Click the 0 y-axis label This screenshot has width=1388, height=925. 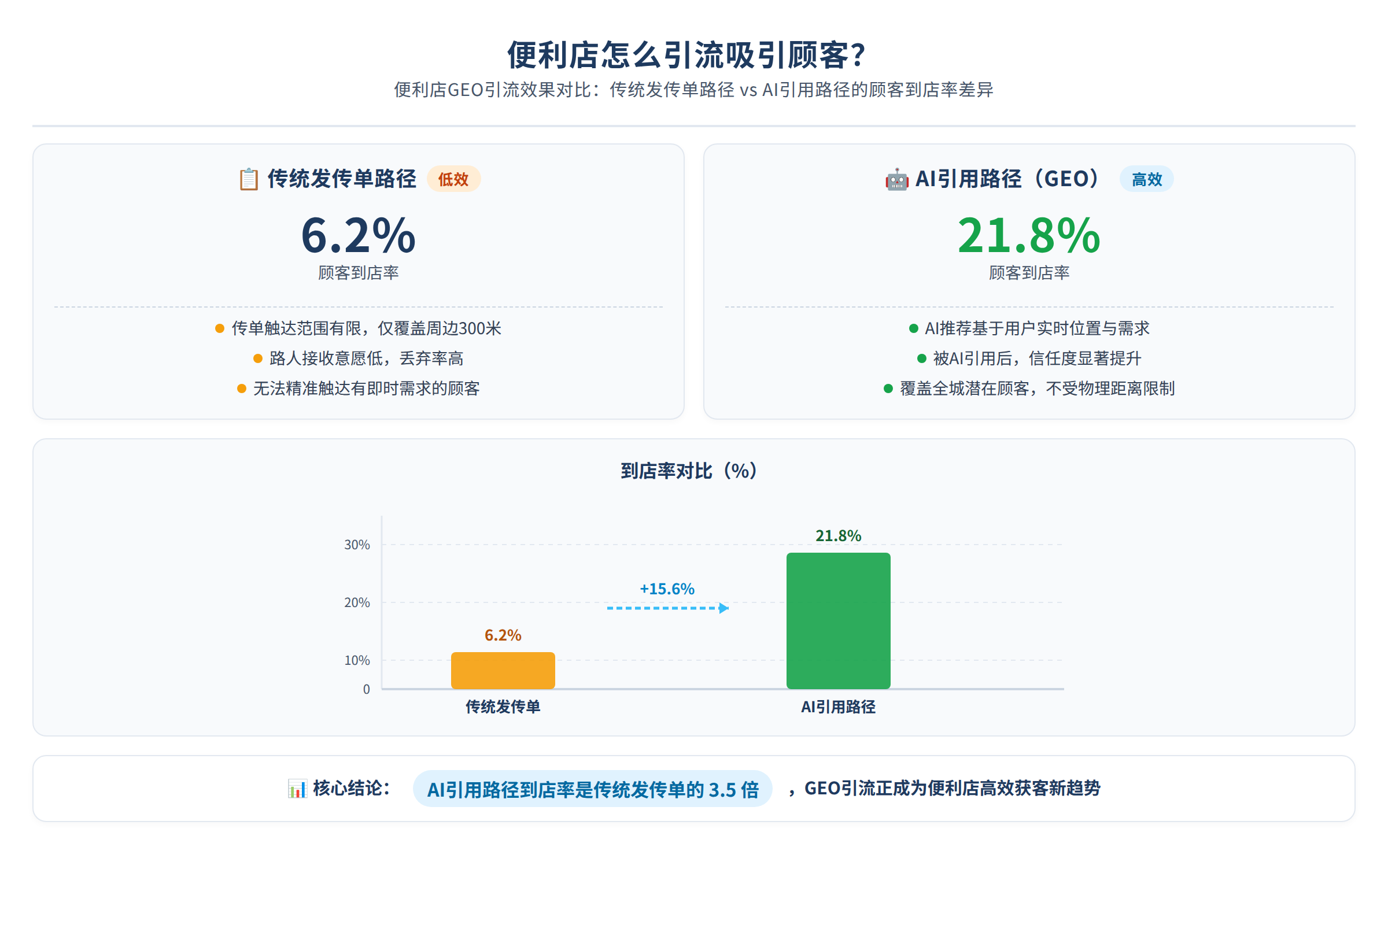tap(367, 689)
